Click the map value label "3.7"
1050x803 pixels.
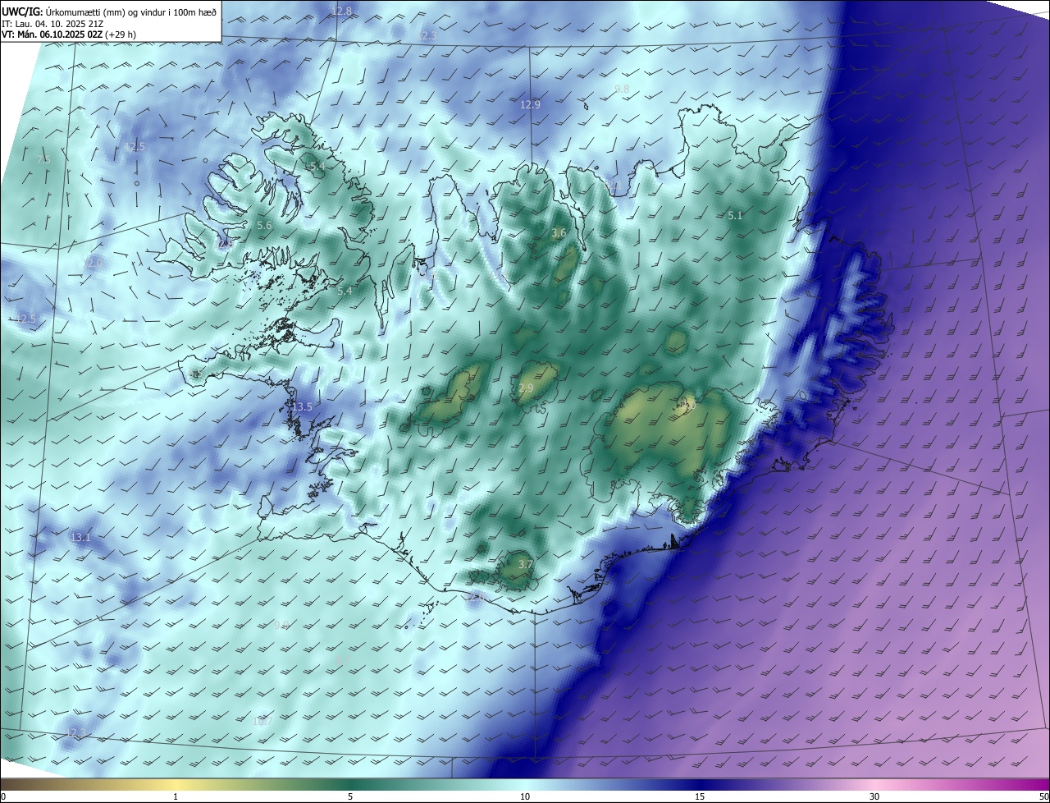click(526, 564)
